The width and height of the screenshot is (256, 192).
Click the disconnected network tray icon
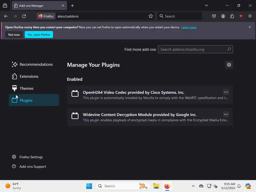215,186
